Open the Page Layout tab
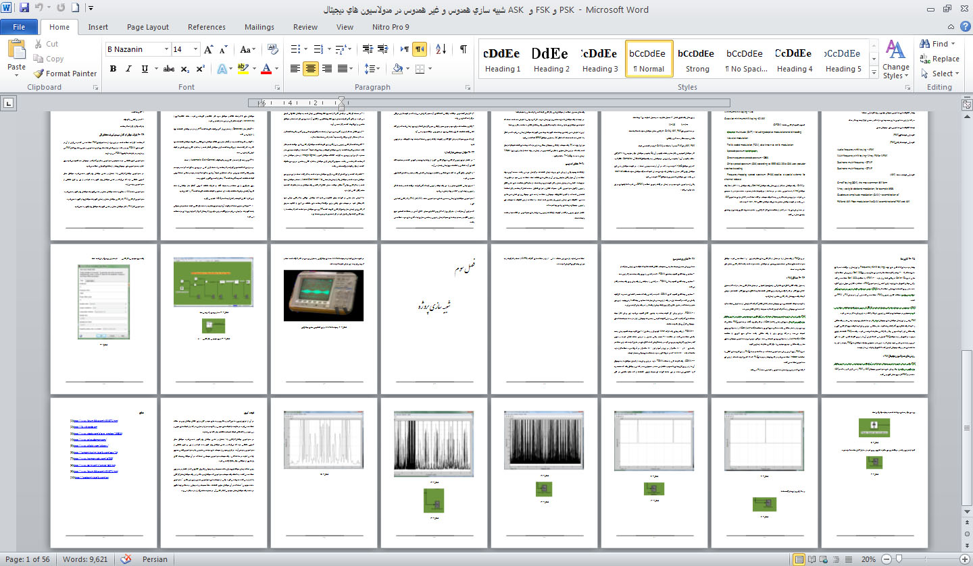The image size is (973, 566). (148, 27)
